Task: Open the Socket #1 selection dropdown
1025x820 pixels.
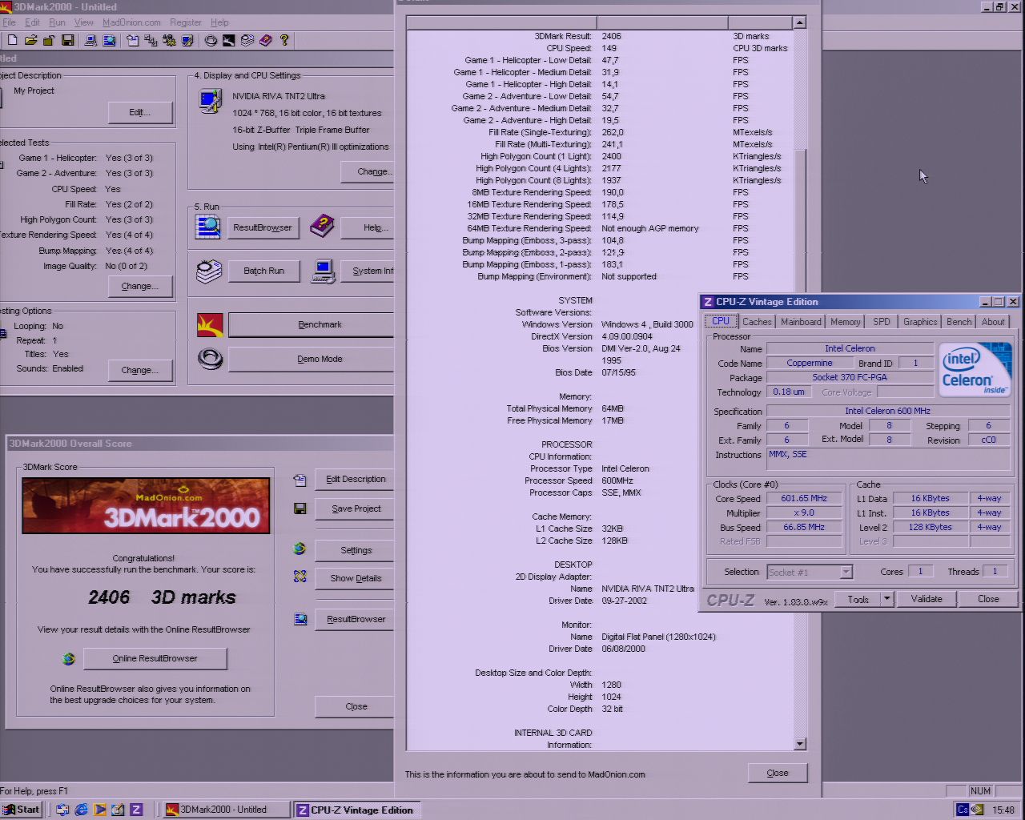Action: 846,572
